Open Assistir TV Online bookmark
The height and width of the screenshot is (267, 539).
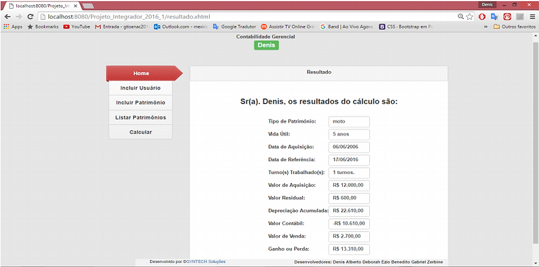[288, 26]
